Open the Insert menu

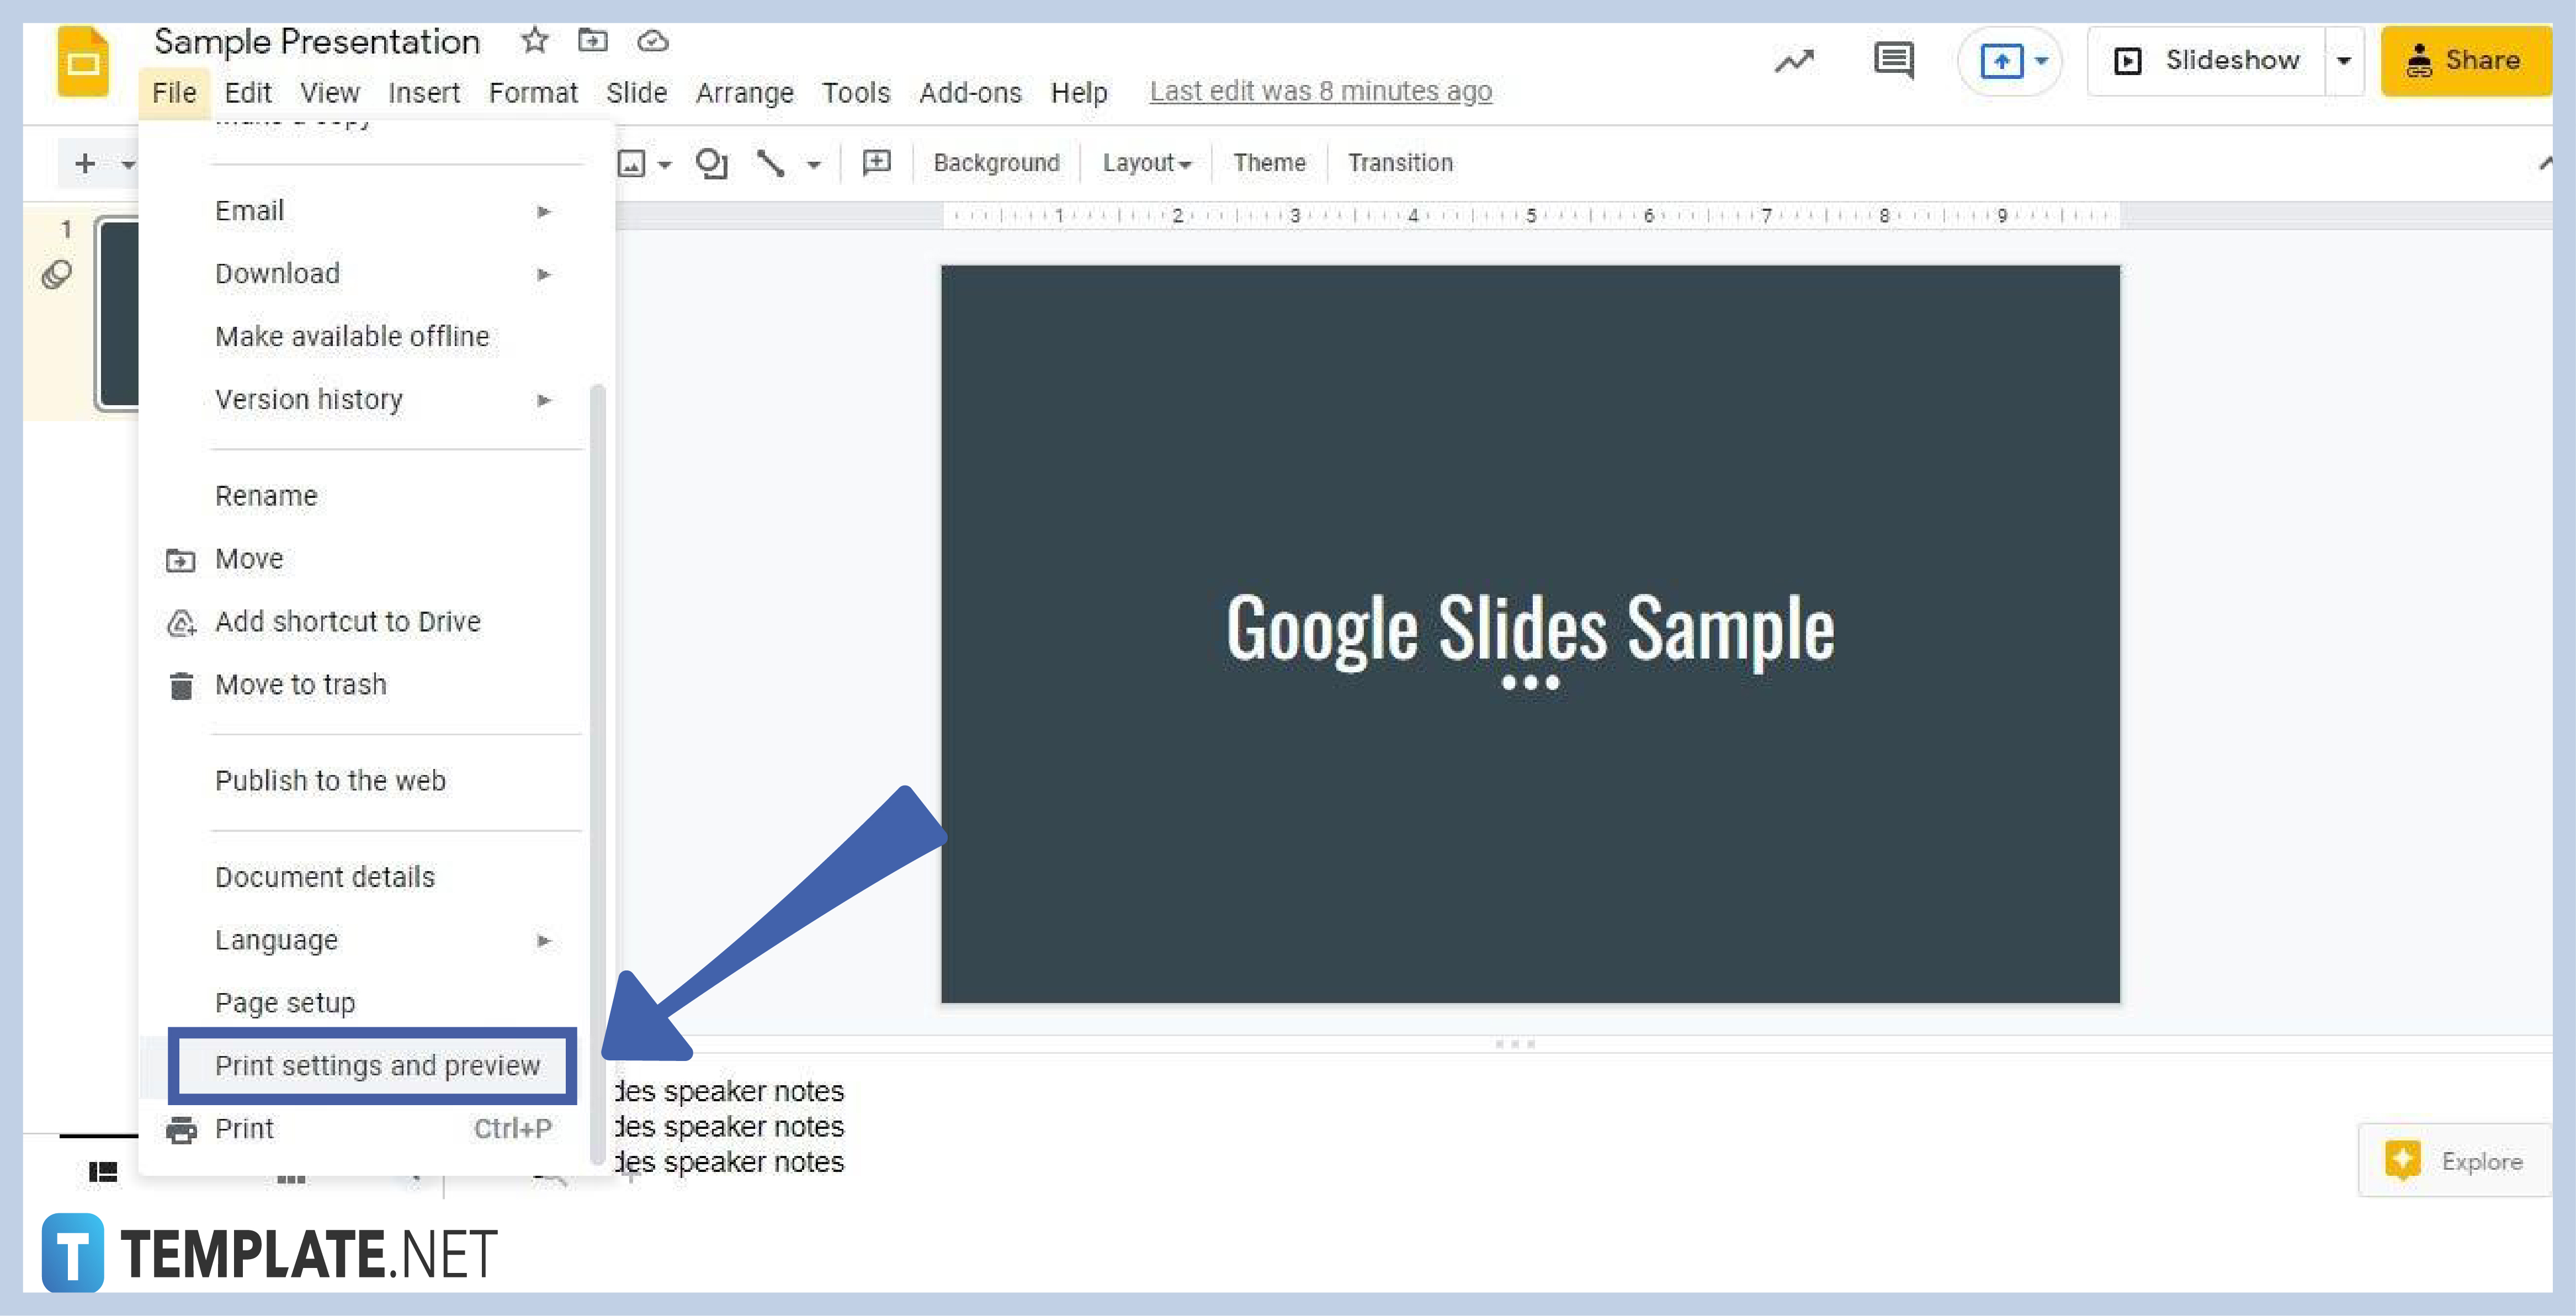(421, 91)
